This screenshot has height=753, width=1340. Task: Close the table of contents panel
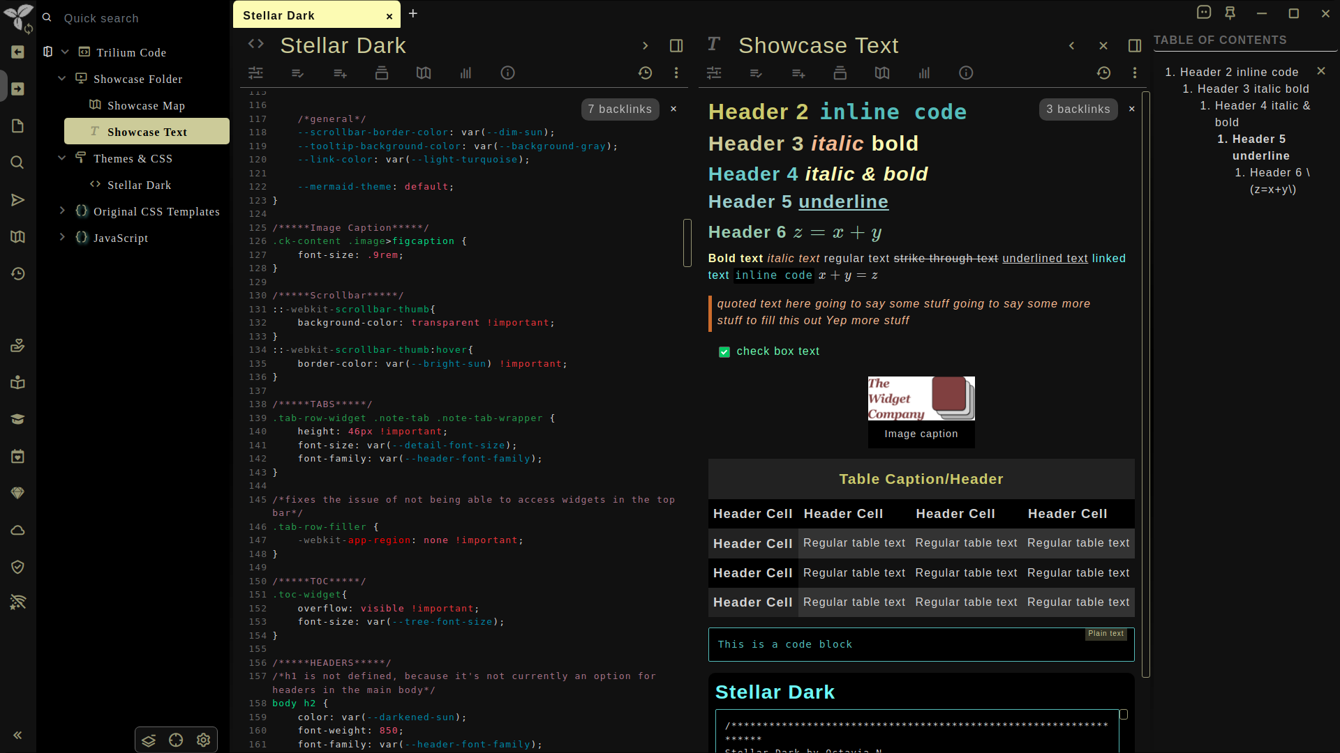(x=1321, y=71)
